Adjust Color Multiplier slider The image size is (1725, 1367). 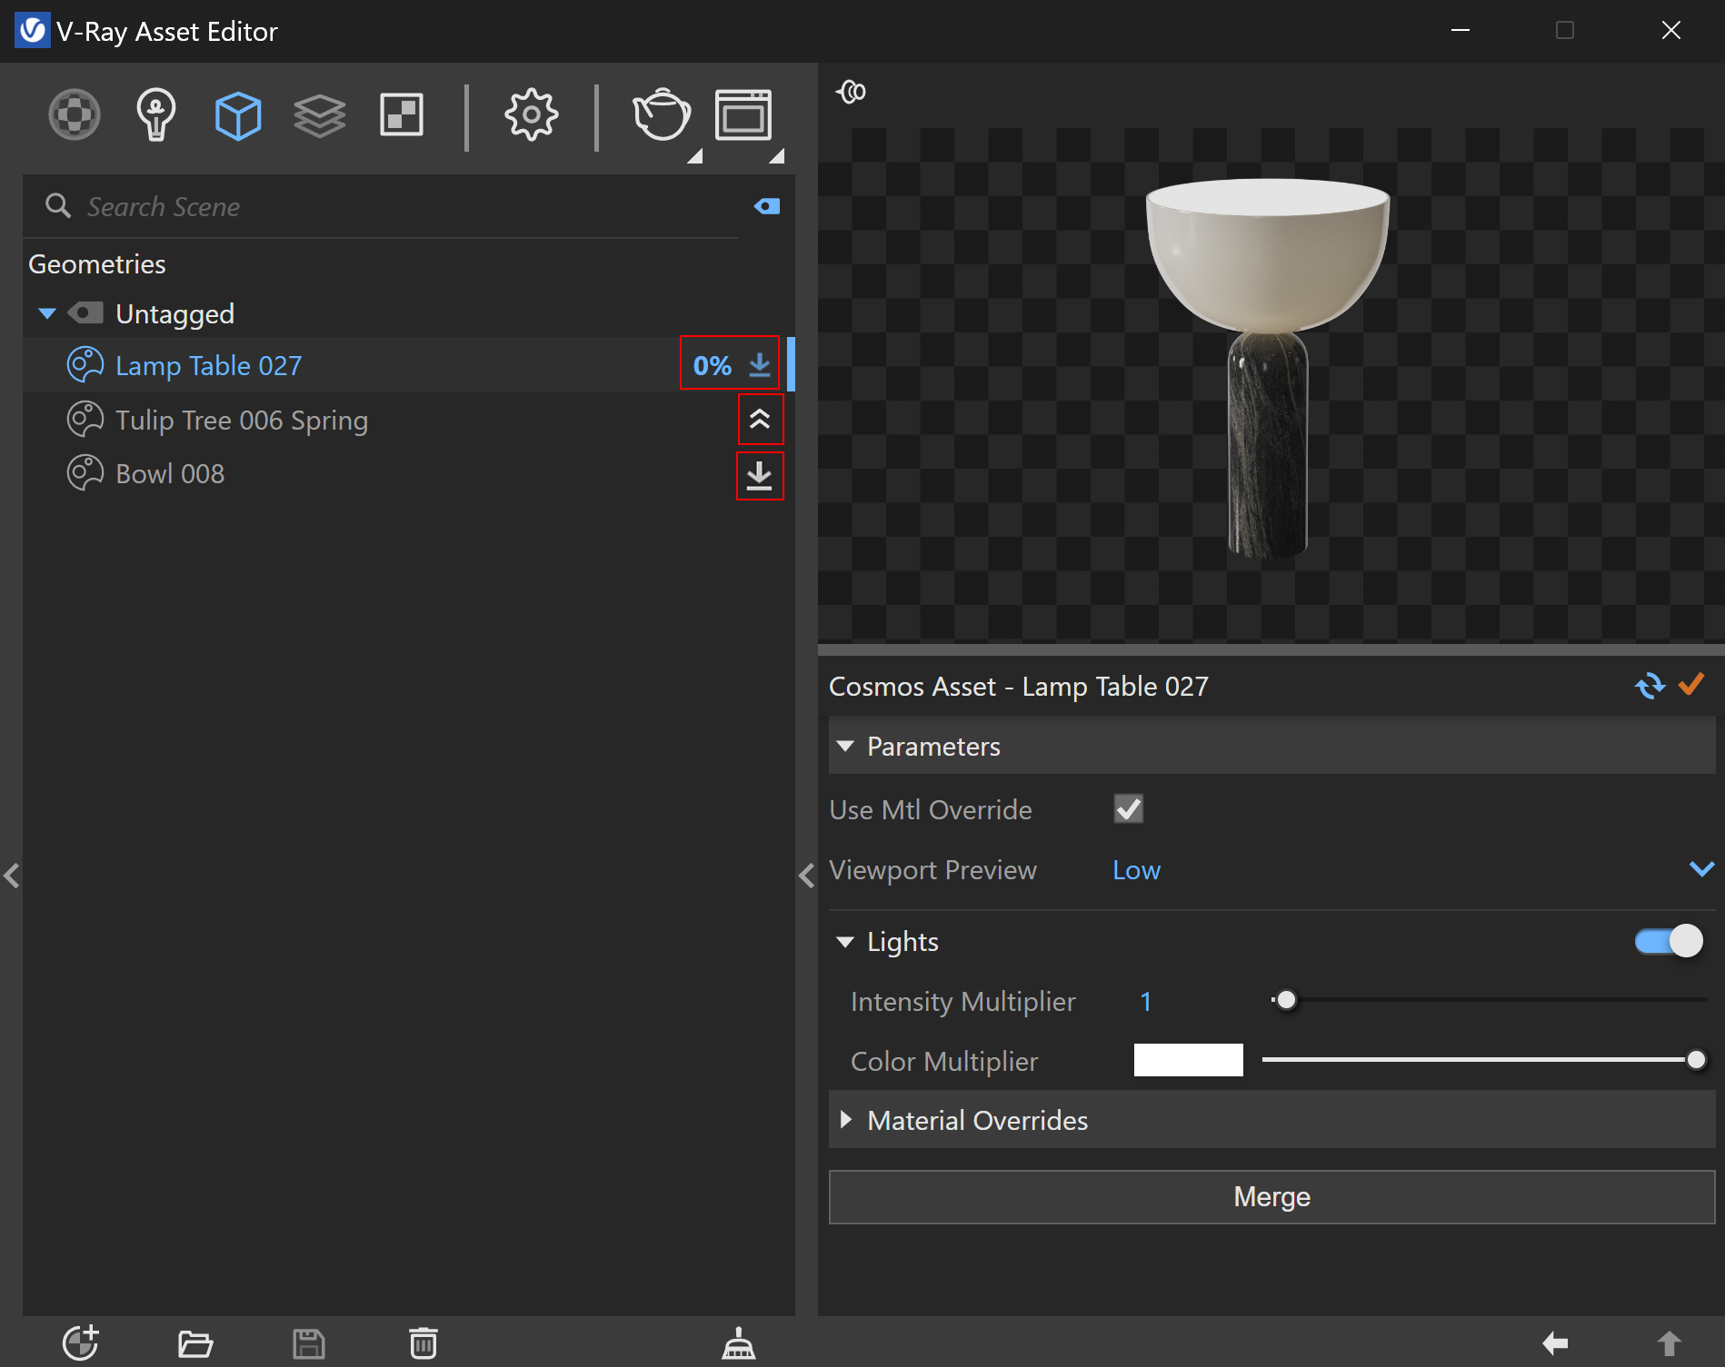point(1696,1060)
